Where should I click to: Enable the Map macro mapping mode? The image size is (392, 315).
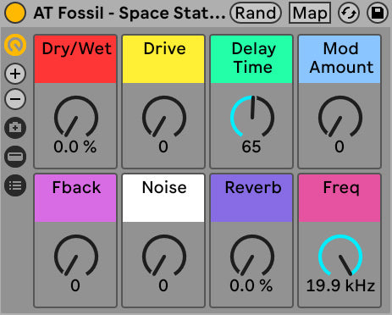(x=310, y=13)
